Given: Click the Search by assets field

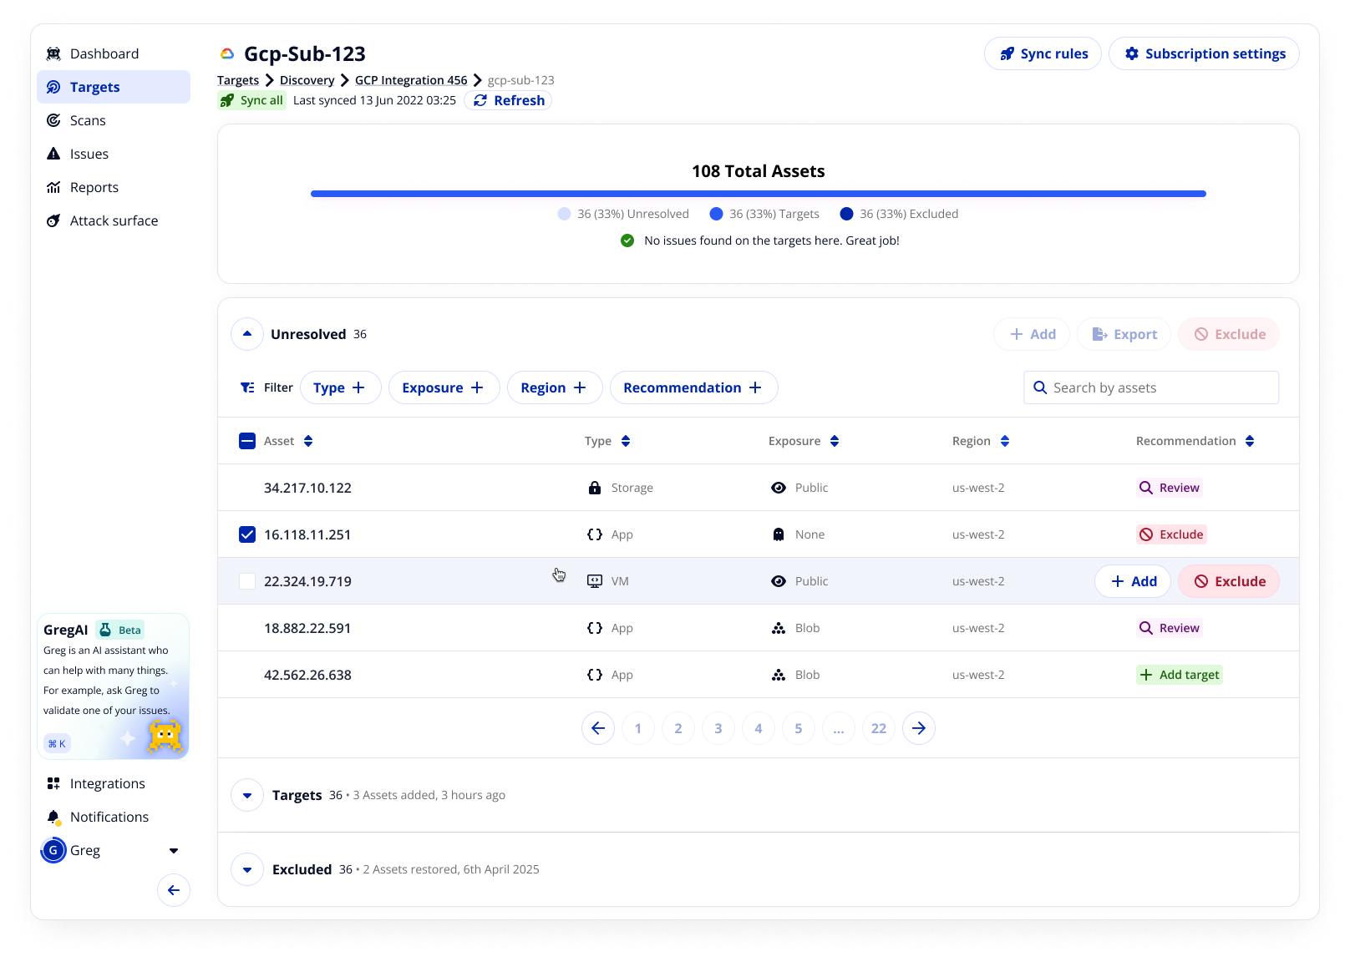Looking at the screenshot, I should coord(1151,387).
